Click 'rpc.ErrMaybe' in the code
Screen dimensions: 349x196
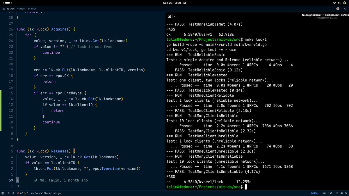pyautogui.click(x=69, y=93)
